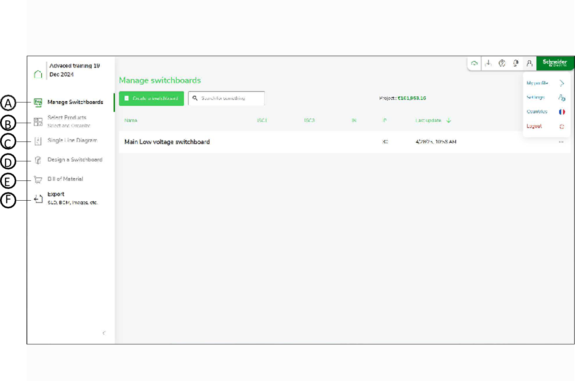Click the Search for something field
The width and height of the screenshot is (575, 381).
(226, 98)
